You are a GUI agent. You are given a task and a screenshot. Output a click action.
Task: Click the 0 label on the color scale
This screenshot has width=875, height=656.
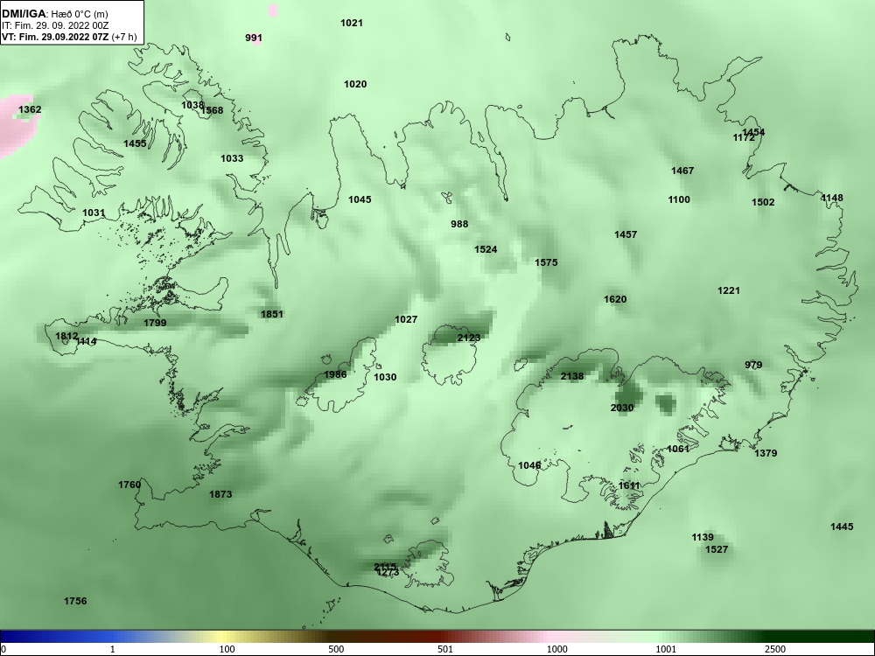pyautogui.click(x=3, y=649)
